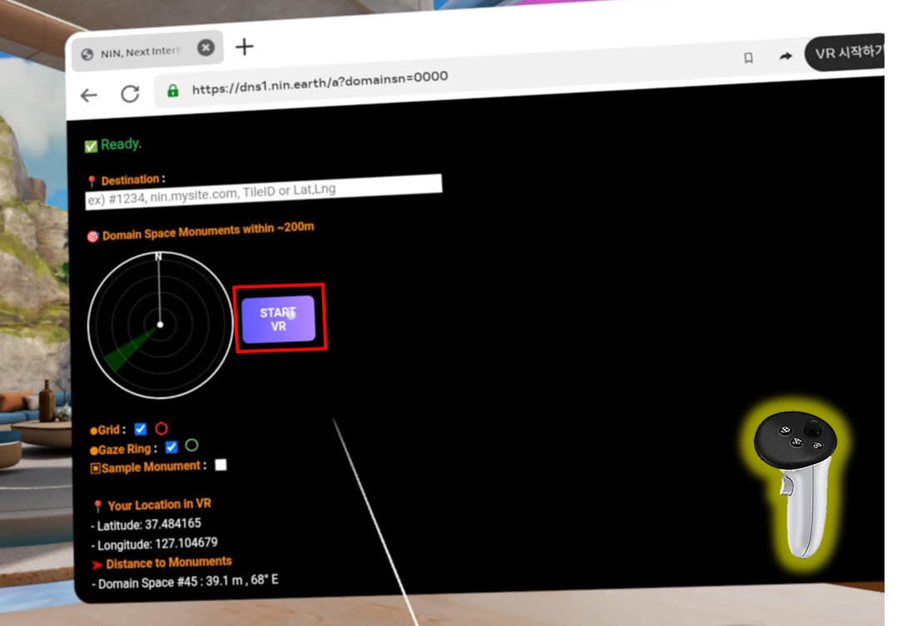The width and height of the screenshot is (897, 626).
Task: Click the dns1.nin.earth address bar
Action: (x=320, y=83)
